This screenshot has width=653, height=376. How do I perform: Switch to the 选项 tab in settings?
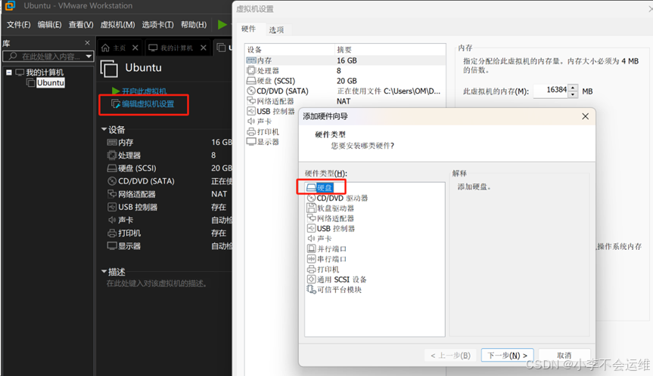pos(276,29)
